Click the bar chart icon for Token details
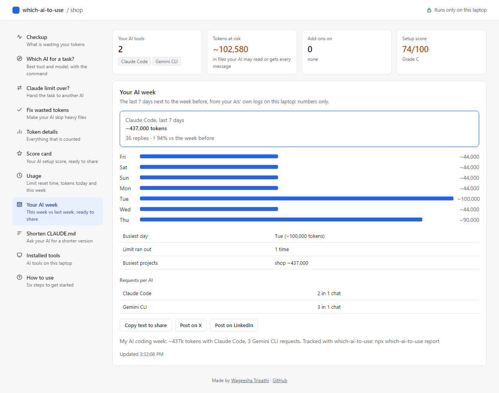 point(19,132)
